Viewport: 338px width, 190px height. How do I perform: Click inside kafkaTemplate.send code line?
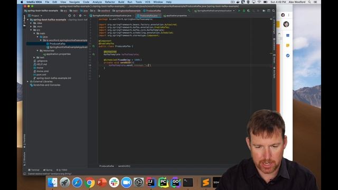click(129, 65)
